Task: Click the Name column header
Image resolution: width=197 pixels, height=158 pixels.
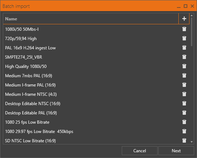Action: tap(91, 19)
